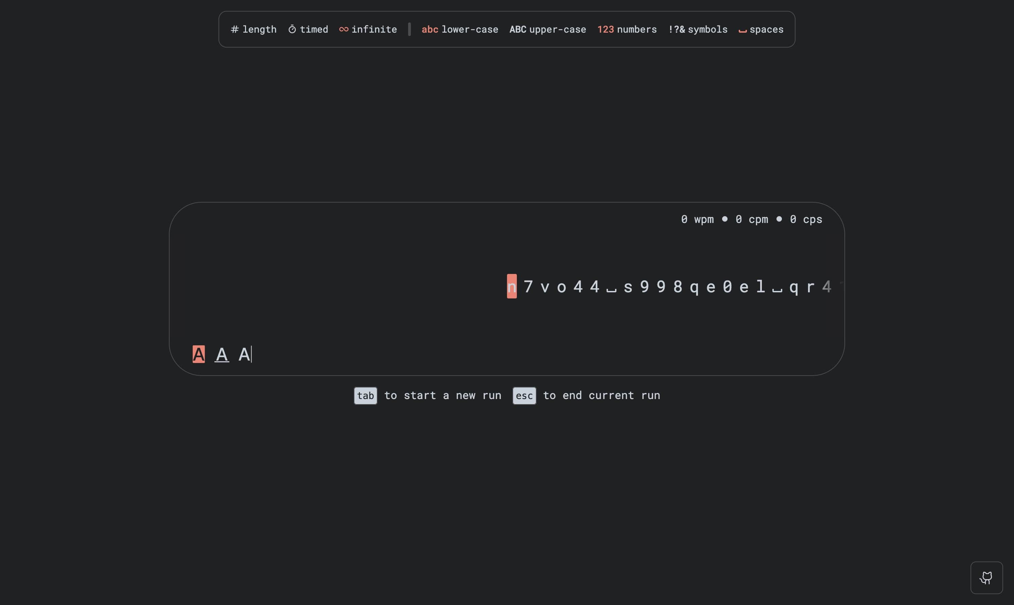Select the stopwatch timed icon
1014x605 pixels.
pyautogui.click(x=293, y=29)
